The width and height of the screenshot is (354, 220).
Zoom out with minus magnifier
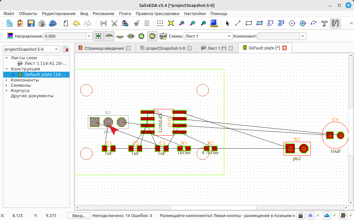coord(193,23)
